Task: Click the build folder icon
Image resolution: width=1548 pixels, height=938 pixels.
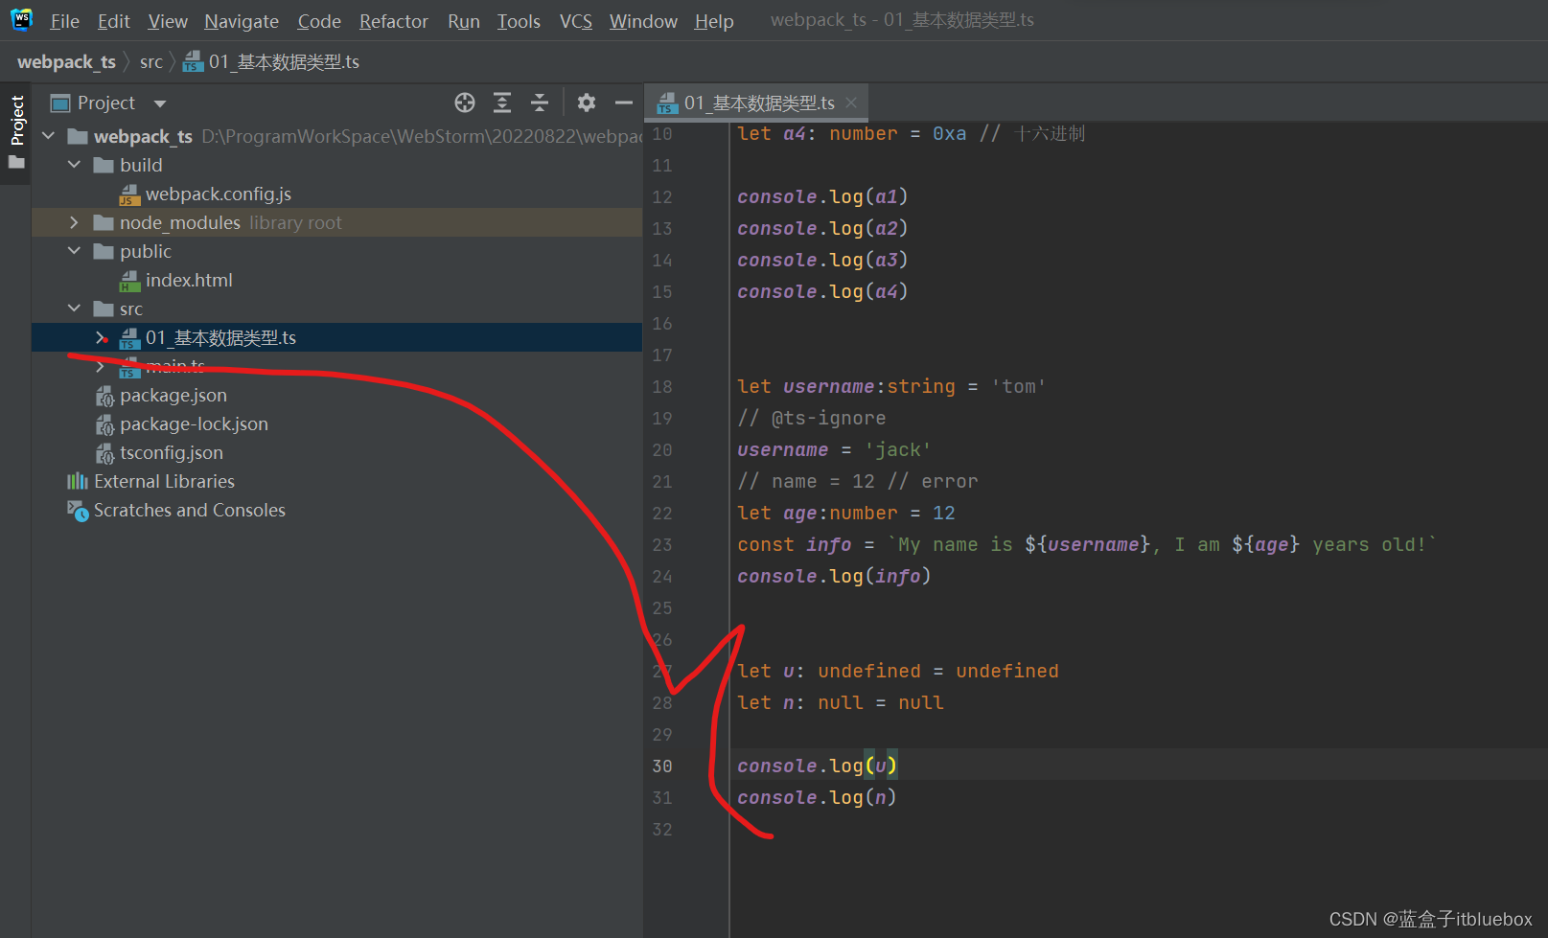Action: click(x=104, y=165)
